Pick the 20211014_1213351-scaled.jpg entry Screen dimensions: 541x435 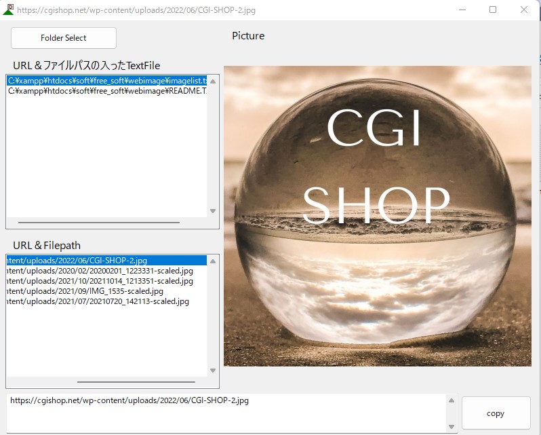(100, 281)
